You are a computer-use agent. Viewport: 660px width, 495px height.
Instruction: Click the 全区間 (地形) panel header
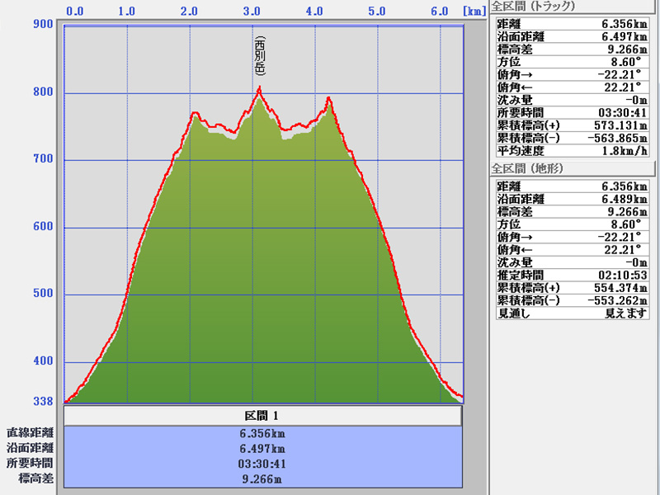click(530, 168)
